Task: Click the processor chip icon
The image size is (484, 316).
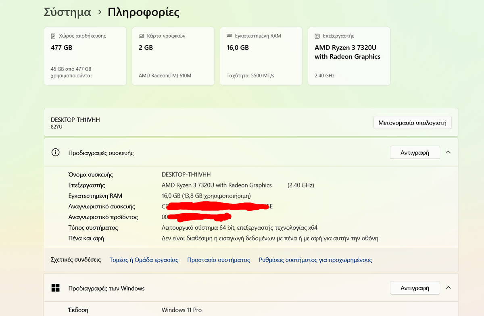Action: click(317, 36)
